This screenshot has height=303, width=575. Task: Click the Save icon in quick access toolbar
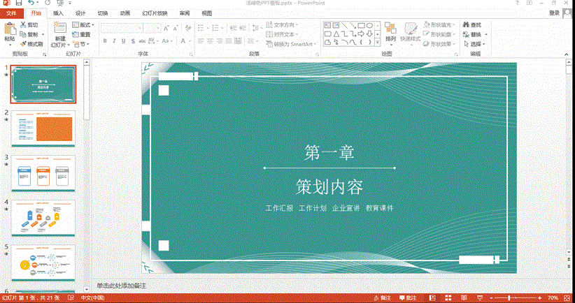18,3
